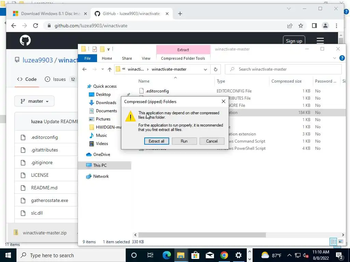Open the GitHub hamburger menu

[x=320, y=41]
